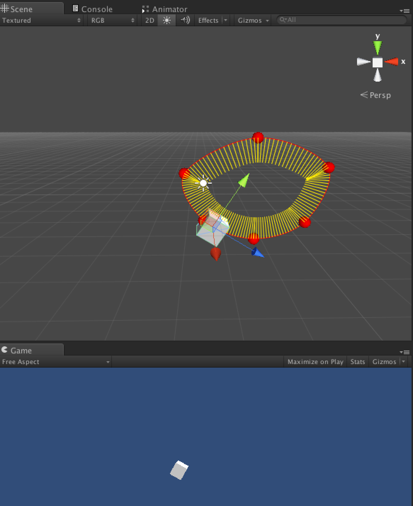Toggle scene Effects button

click(x=208, y=20)
